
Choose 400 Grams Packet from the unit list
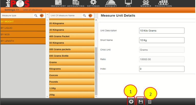pyautogui.click(x=71, y=36)
